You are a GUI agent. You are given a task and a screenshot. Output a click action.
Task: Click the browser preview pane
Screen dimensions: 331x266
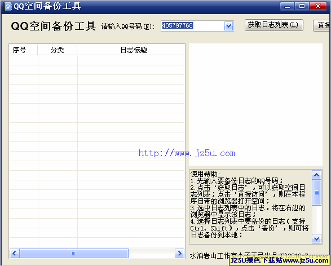pyautogui.click(x=255, y=104)
